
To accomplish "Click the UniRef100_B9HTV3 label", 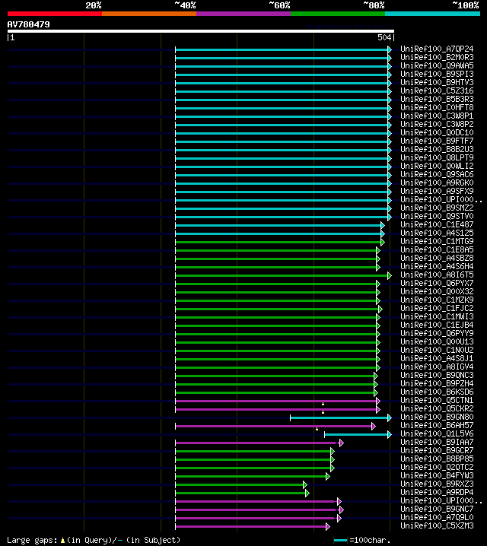I will pyautogui.click(x=437, y=83).
